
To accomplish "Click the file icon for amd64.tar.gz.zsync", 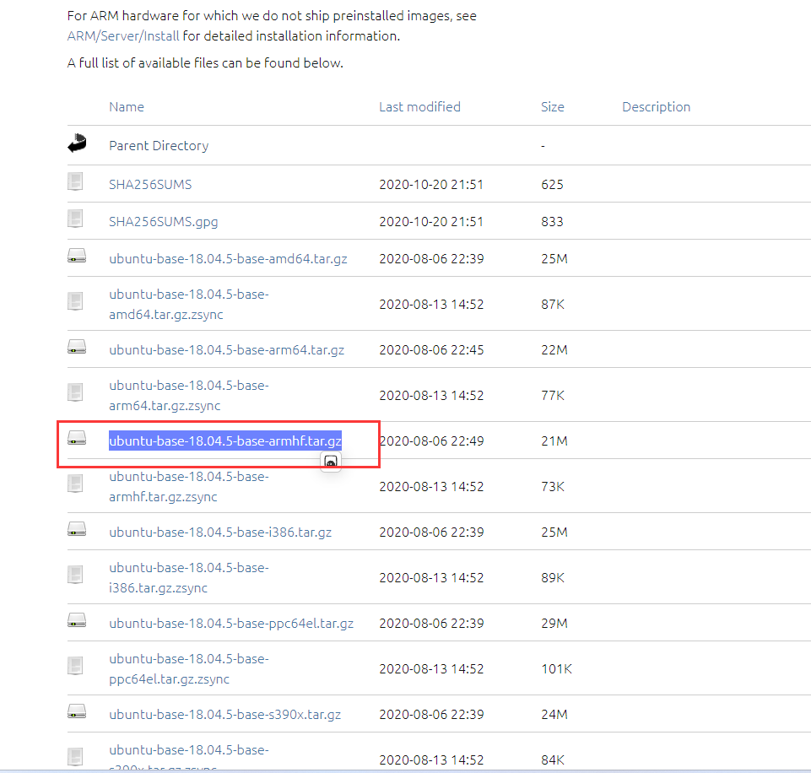I will tap(75, 301).
